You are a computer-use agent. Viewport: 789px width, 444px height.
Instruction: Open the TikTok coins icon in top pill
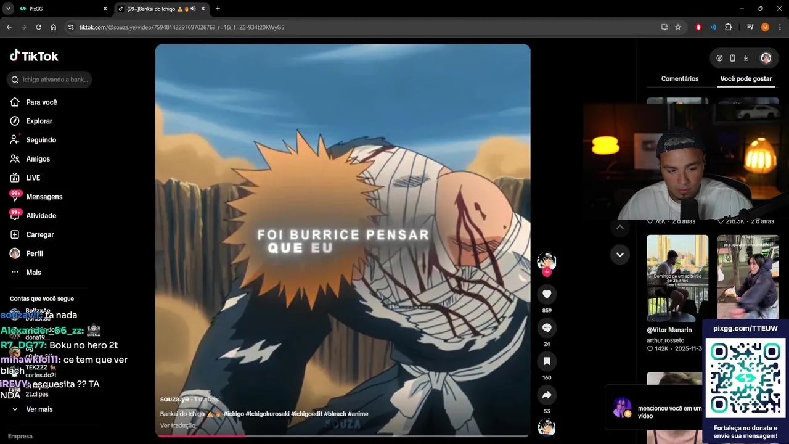[x=719, y=58]
